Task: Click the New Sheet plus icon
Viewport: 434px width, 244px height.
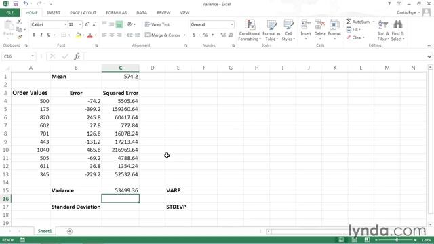Action: pos(70,231)
